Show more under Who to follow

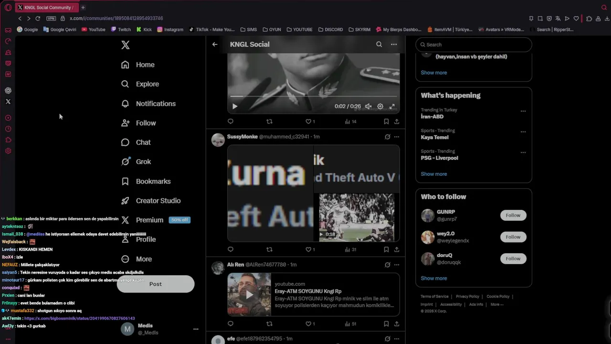point(434,278)
